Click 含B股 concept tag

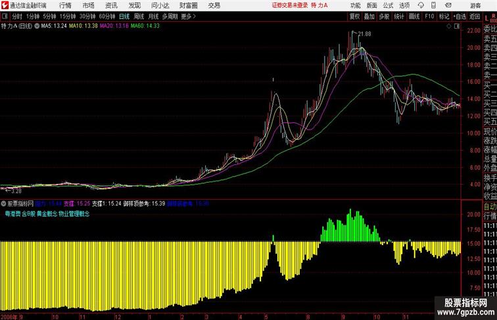pos(28,214)
